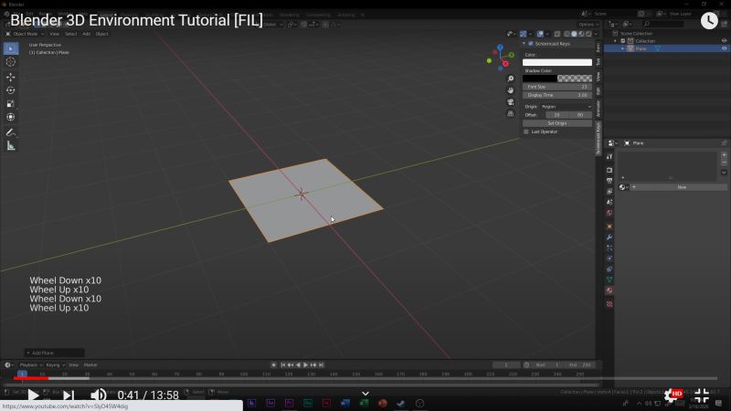The height and width of the screenshot is (411, 731).
Task: Play the YouTube video
Action: coord(33,395)
